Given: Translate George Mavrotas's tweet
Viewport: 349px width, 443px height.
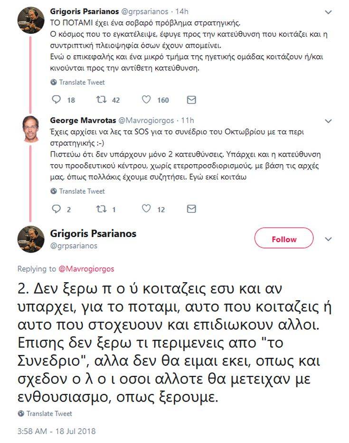Looking at the screenshot, I should [x=78, y=191].
